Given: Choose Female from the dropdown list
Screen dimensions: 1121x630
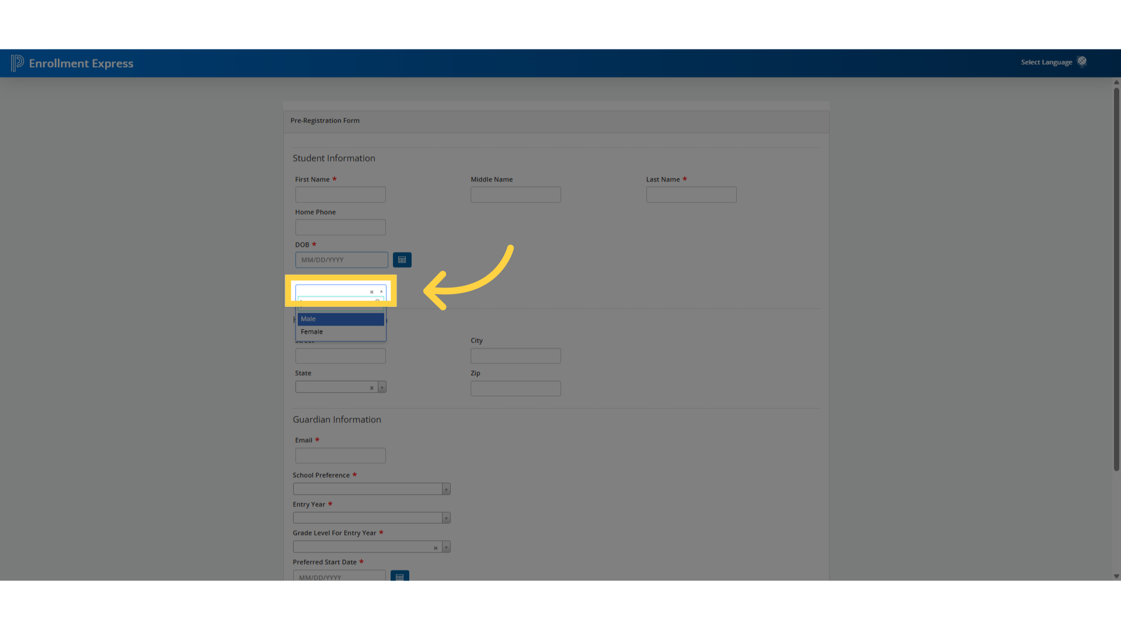Looking at the screenshot, I should (x=341, y=332).
